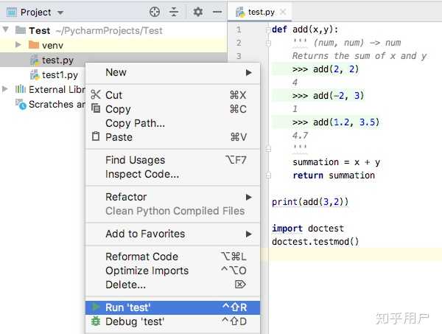
Task: Click the doctest.testmod() line in editor
Action: 315,241
